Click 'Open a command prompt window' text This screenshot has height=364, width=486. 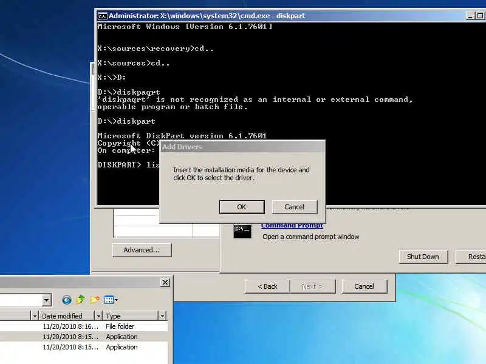[x=311, y=237]
